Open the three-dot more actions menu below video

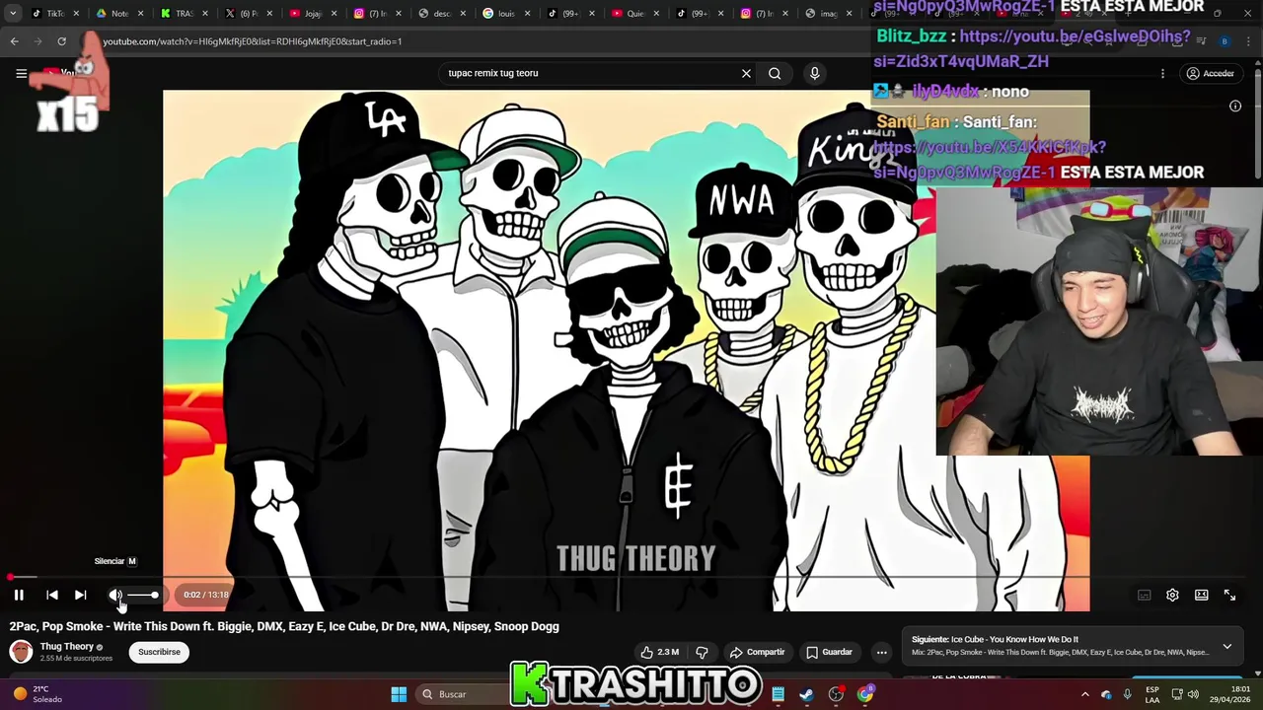click(x=882, y=652)
